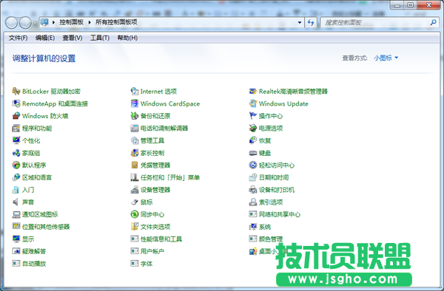Click the computer icon in address bar
Screen dimensions: 444x291
[x=44, y=22]
